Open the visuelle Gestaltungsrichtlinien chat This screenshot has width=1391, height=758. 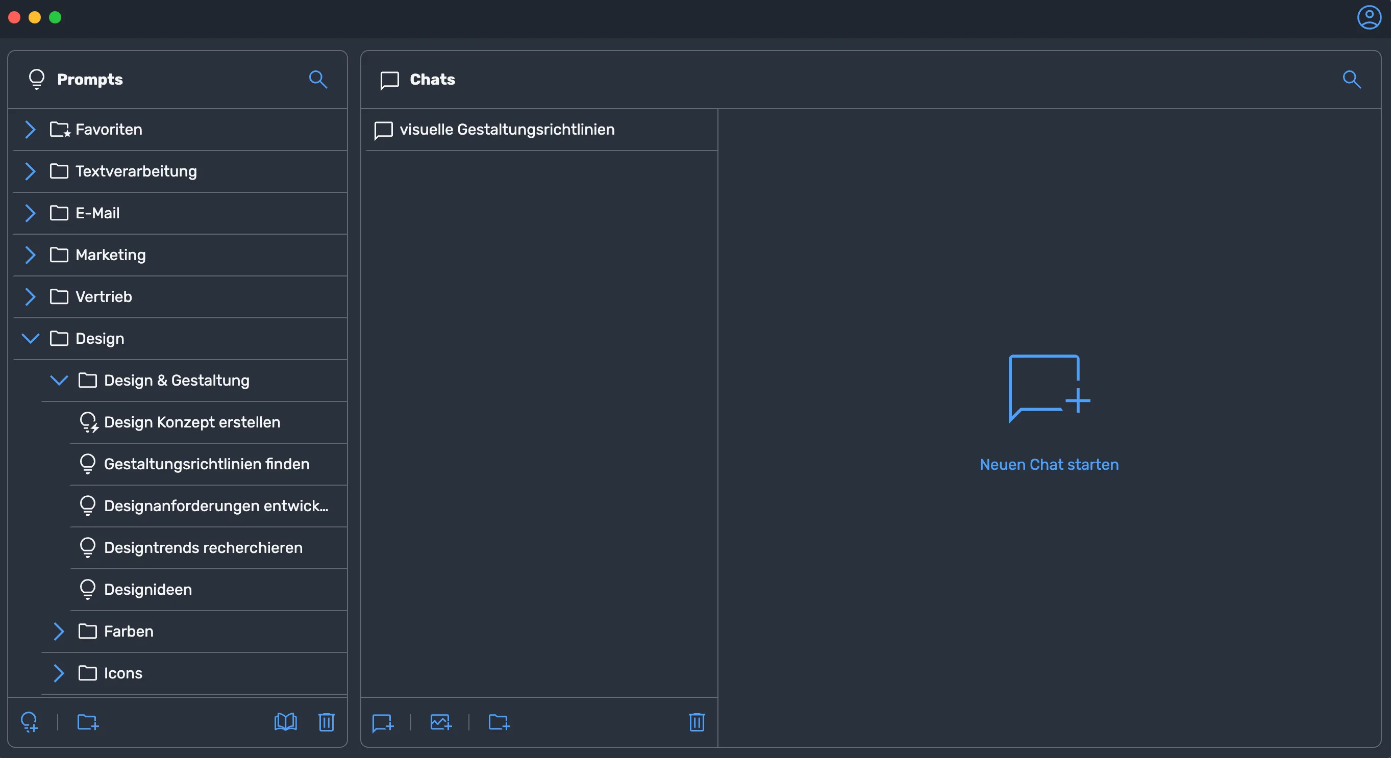pyautogui.click(x=507, y=130)
